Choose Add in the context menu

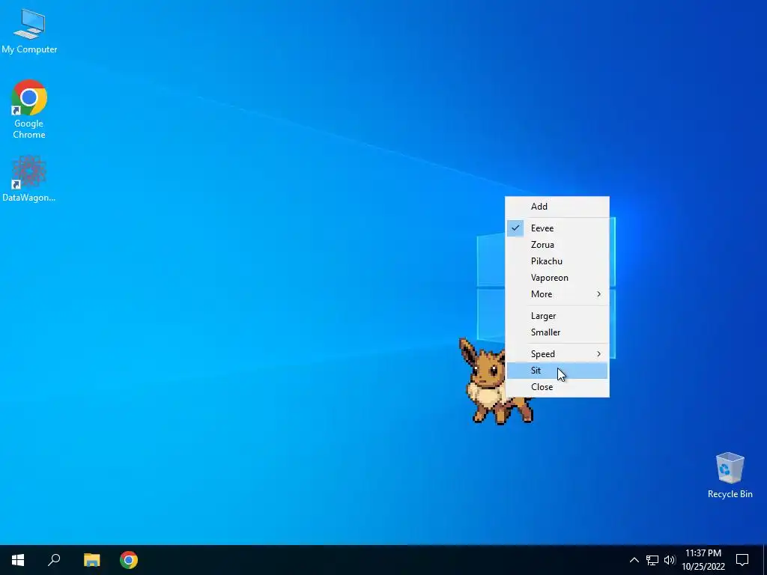[557, 207]
